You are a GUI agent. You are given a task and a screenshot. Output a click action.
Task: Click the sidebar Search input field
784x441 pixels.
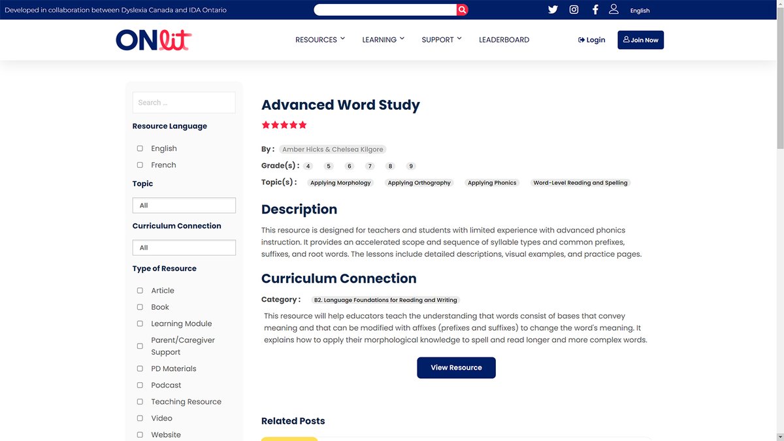[184, 103]
